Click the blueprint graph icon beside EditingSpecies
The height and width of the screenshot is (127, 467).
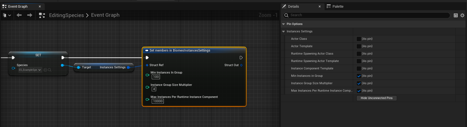[42, 15]
